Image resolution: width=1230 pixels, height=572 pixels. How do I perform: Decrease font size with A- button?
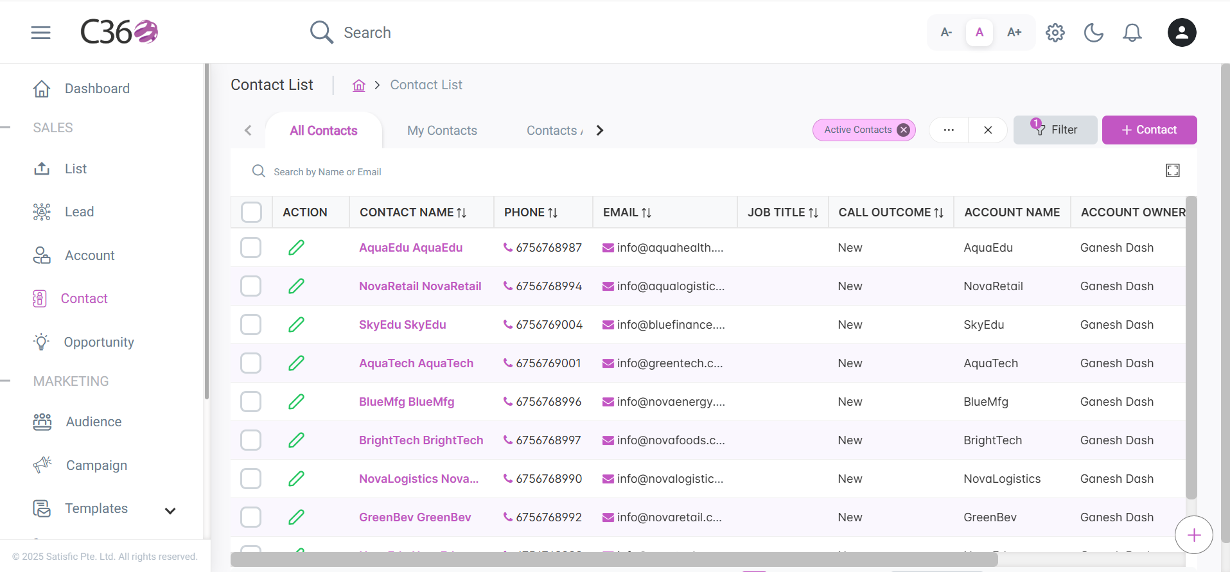click(x=946, y=32)
